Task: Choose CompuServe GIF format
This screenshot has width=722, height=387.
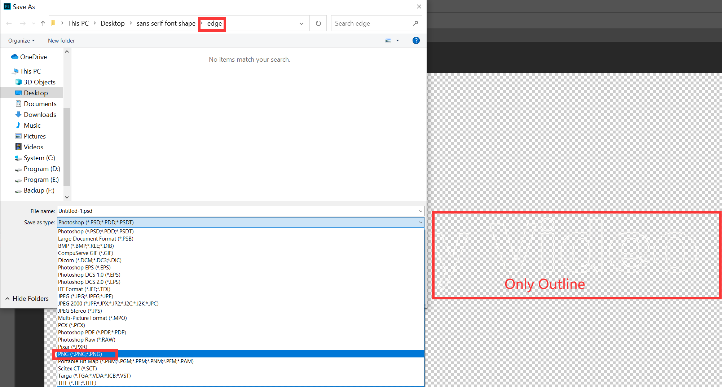Action: 241,253
